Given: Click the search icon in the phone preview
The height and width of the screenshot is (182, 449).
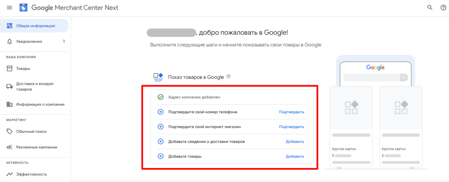Looking at the screenshot, I should coord(404,77).
